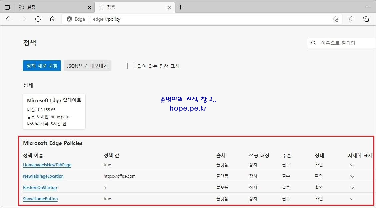Click 장치 in the HomepageIsNewTabPage row

pos(253,165)
